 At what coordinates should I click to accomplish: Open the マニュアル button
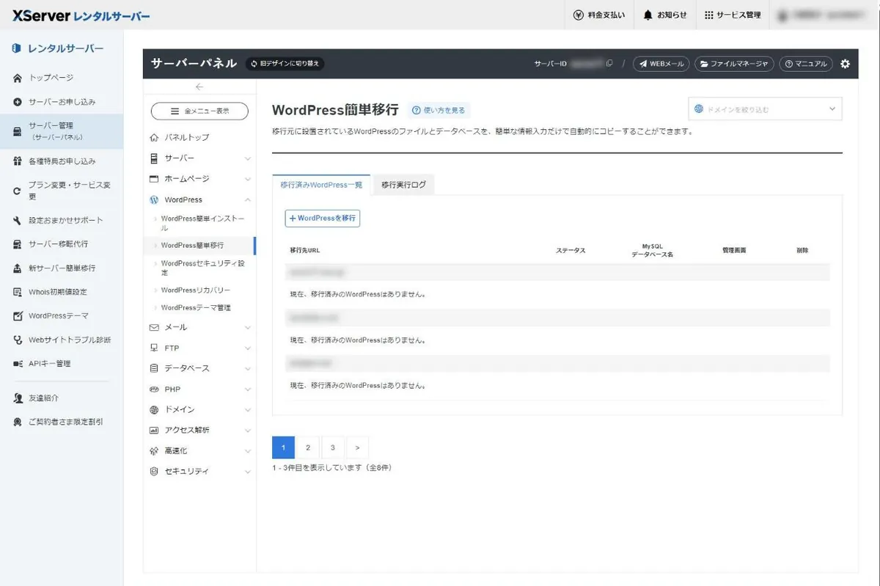(x=806, y=64)
